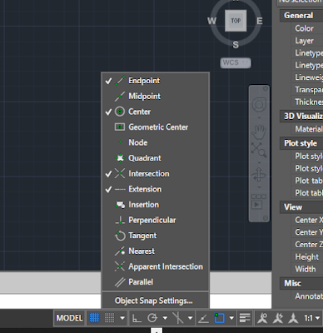Click the Zoom Extents icon in navigation bar

(259, 150)
